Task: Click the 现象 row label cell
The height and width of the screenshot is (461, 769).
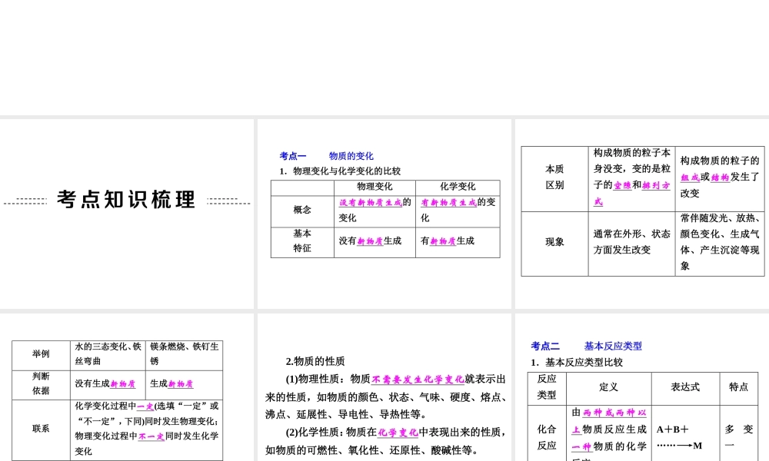Action: click(554, 243)
